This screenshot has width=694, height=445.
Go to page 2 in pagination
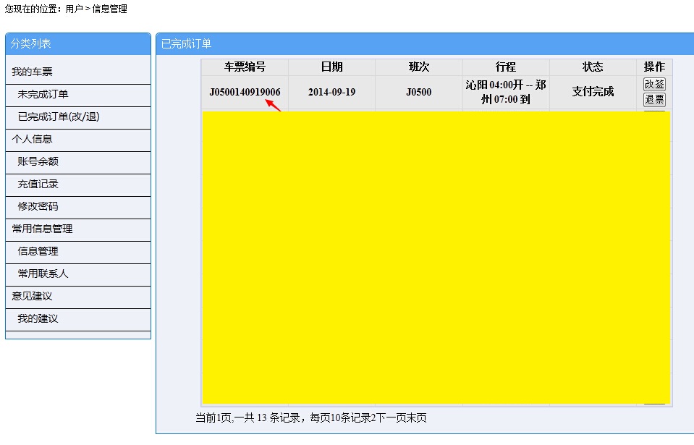tap(374, 418)
